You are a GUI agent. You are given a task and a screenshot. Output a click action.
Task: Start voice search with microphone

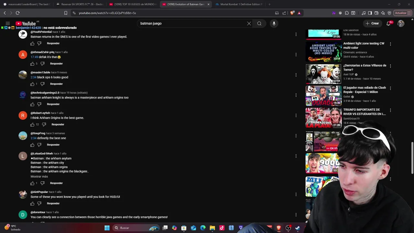click(x=274, y=23)
